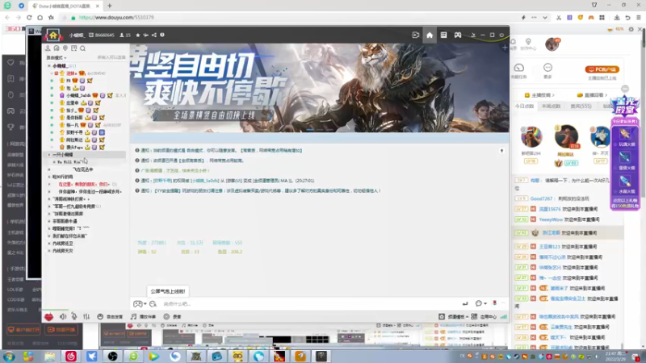The width and height of the screenshot is (646, 363).
Task: Expand the 'We Will Win' sub-channel
Action: click(x=54, y=162)
